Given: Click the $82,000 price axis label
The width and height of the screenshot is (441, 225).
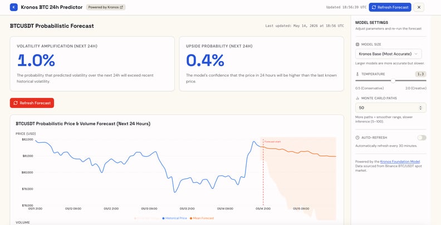Looking at the screenshot, I should [27, 139].
